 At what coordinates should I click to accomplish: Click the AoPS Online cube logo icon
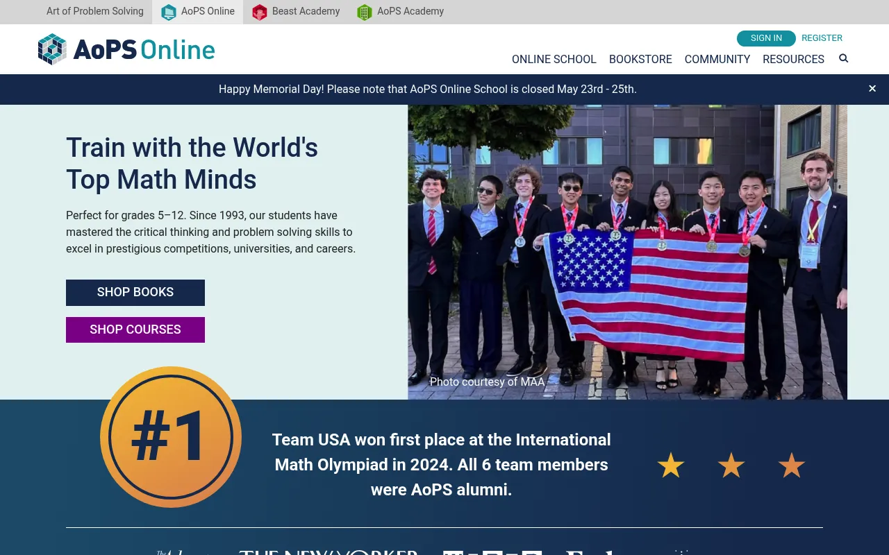click(52, 49)
